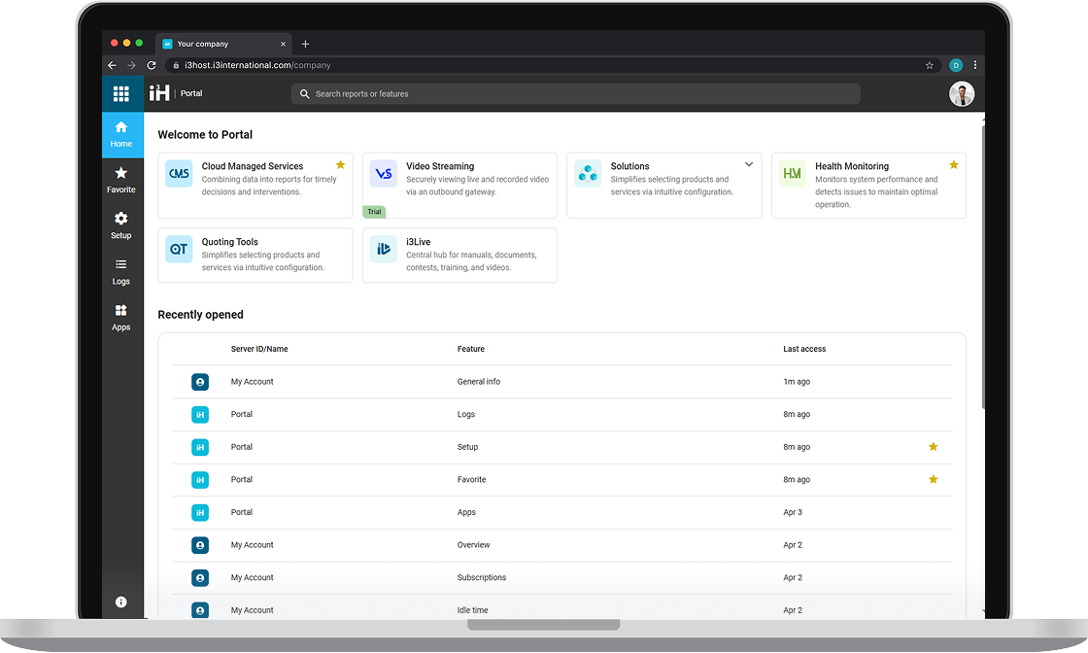Open the Health Monitoring card title

(x=851, y=166)
